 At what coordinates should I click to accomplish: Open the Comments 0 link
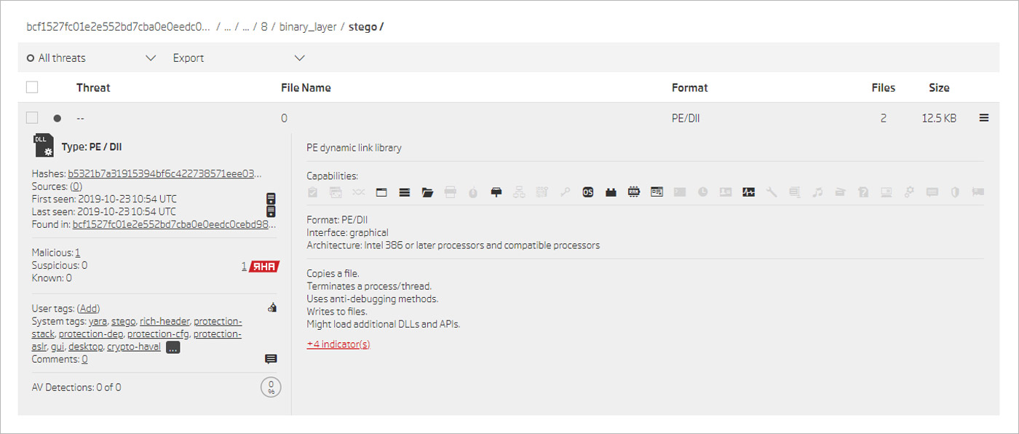pos(85,359)
